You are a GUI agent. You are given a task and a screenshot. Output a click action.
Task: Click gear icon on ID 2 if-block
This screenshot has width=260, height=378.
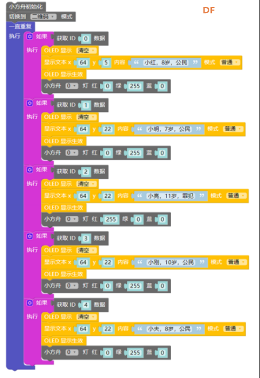click(30, 170)
